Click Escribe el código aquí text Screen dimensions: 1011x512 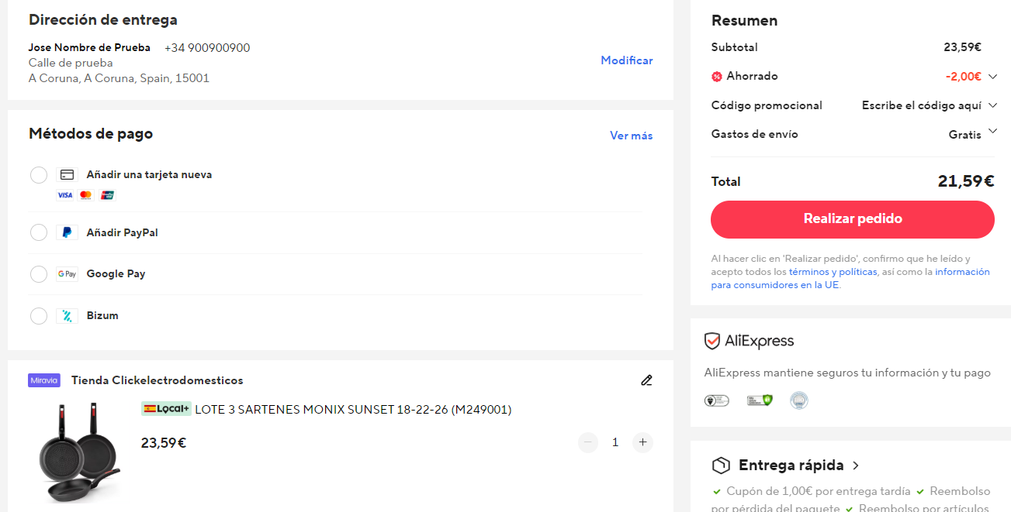pyautogui.click(x=922, y=105)
